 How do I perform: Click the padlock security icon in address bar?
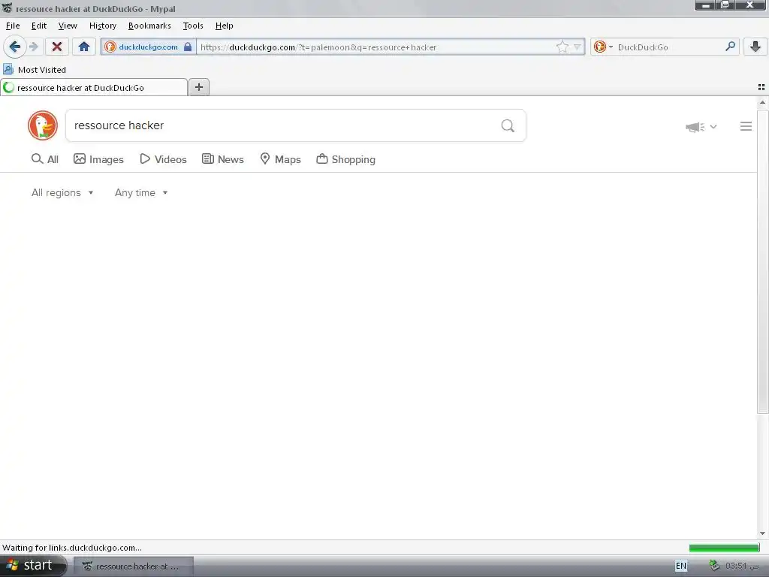click(188, 47)
